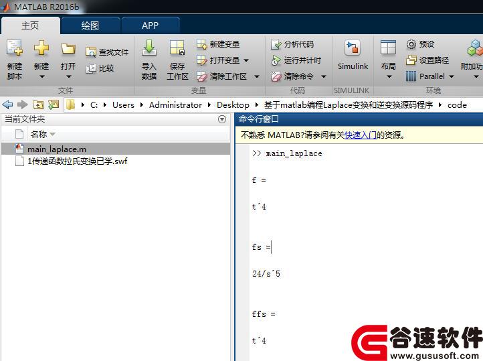
Task: Open Preferences (预设) gear icon
Action: click(x=411, y=44)
